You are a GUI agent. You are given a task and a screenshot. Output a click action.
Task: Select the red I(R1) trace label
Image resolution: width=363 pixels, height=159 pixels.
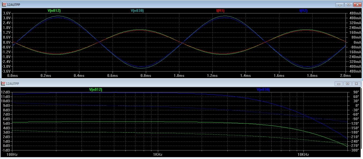pyautogui.click(x=220, y=11)
